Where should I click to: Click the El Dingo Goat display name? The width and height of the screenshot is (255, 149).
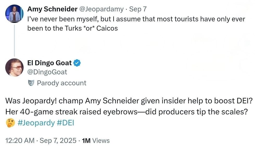tap(49, 63)
